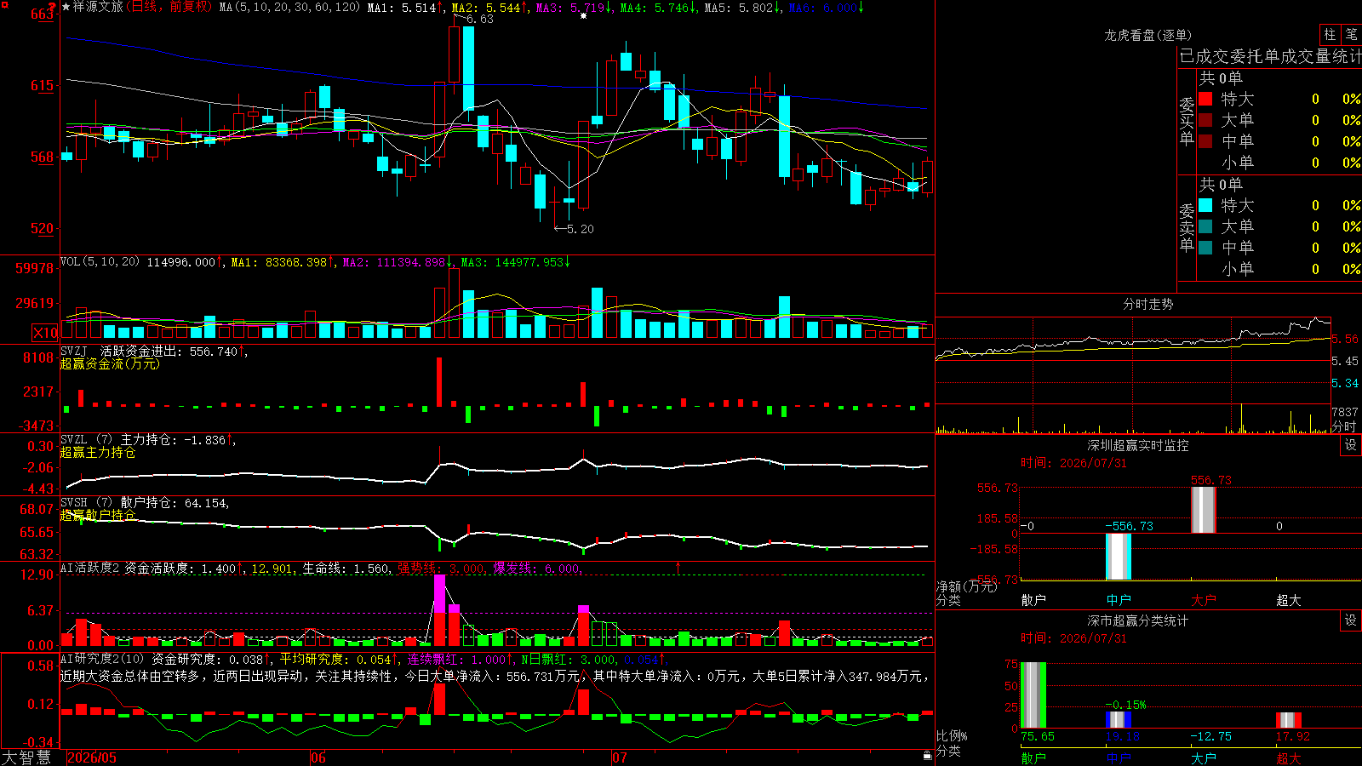Click the star icon before 祥源文旅
Viewport: 1362px width, 766px height.
(x=66, y=7)
